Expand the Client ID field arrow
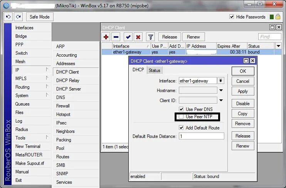 pyautogui.click(x=221, y=100)
